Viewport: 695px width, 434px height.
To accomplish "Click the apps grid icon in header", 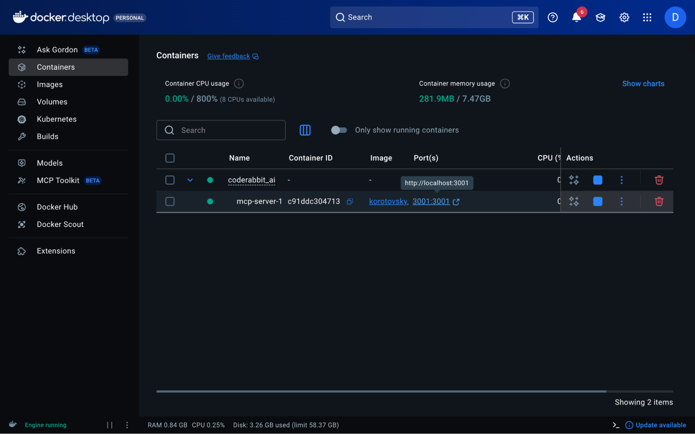I will point(647,17).
